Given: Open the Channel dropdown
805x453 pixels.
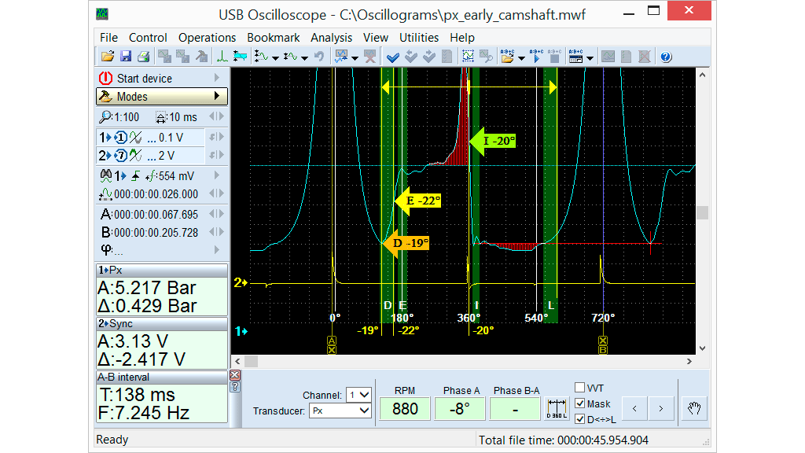Looking at the screenshot, I should point(358,395).
